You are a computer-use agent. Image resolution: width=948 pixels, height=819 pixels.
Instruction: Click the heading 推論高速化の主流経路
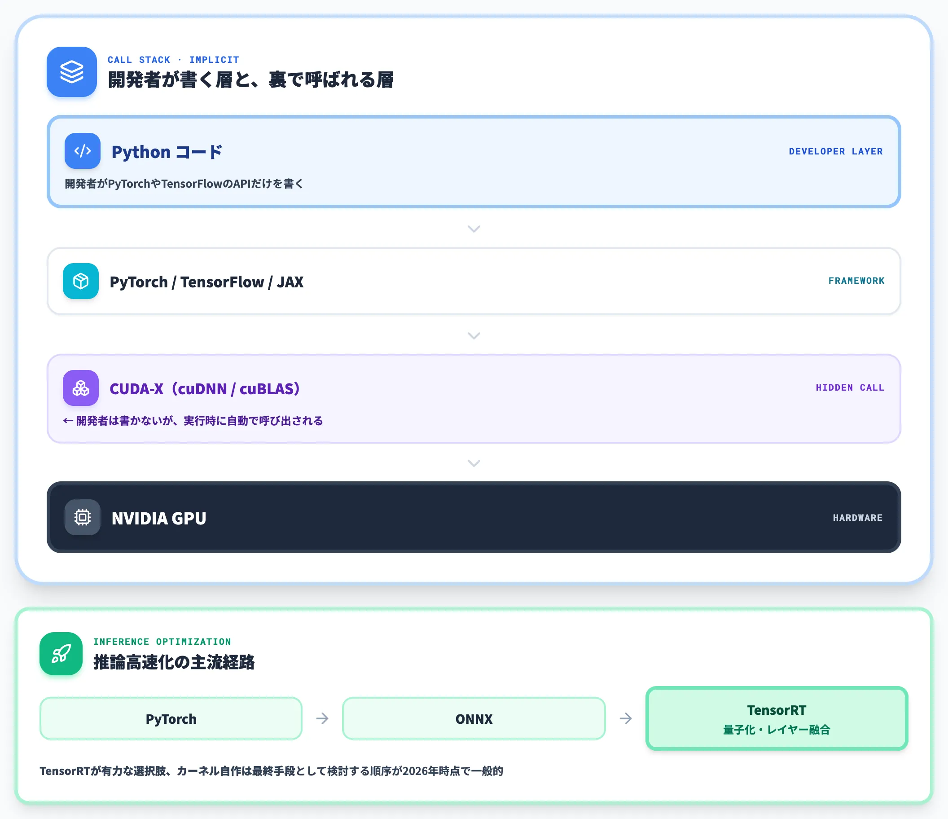[x=174, y=662]
